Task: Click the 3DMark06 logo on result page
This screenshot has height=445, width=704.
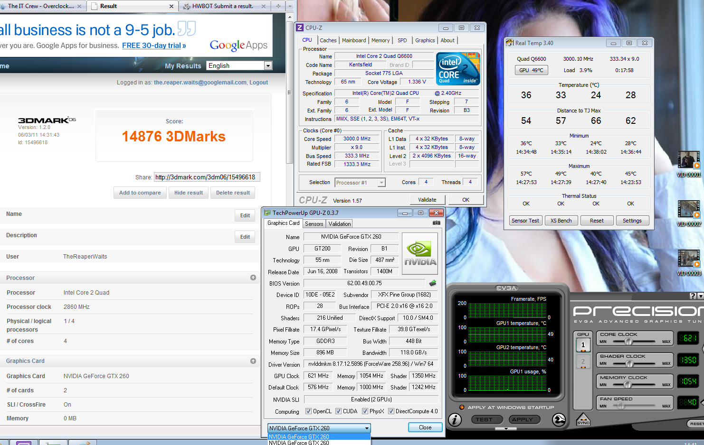Action: (x=47, y=120)
